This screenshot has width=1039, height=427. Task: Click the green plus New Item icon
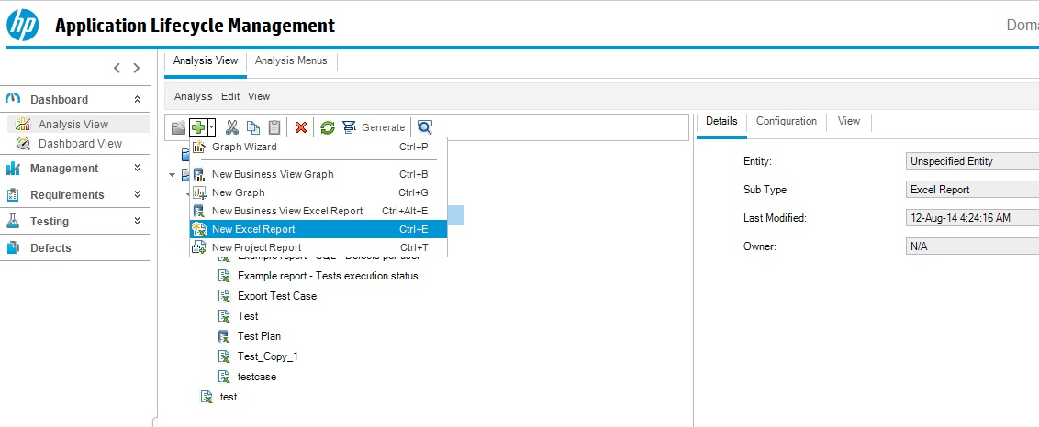[x=197, y=127]
